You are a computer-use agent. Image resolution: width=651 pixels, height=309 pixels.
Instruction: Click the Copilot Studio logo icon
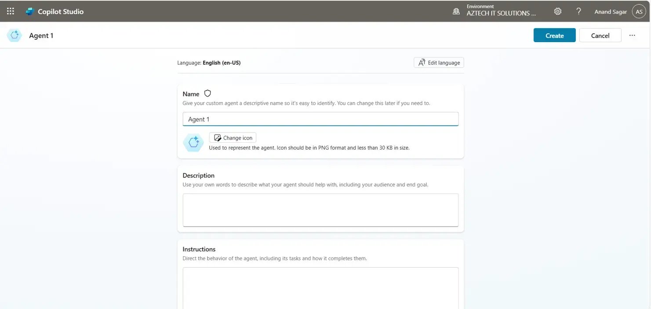29,11
